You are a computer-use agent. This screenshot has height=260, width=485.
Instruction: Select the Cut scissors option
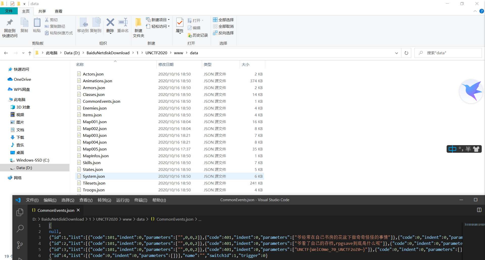51,20
